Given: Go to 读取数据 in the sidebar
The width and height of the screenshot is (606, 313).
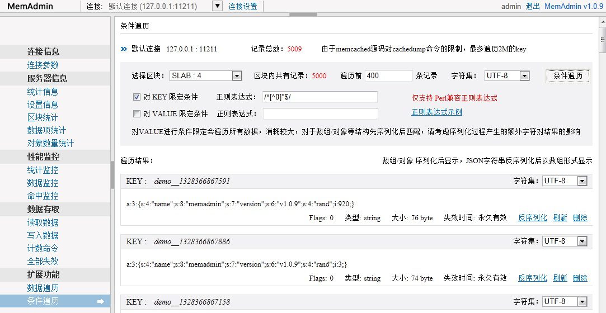Looking at the screenshot, I should click(x=43, y=222).
